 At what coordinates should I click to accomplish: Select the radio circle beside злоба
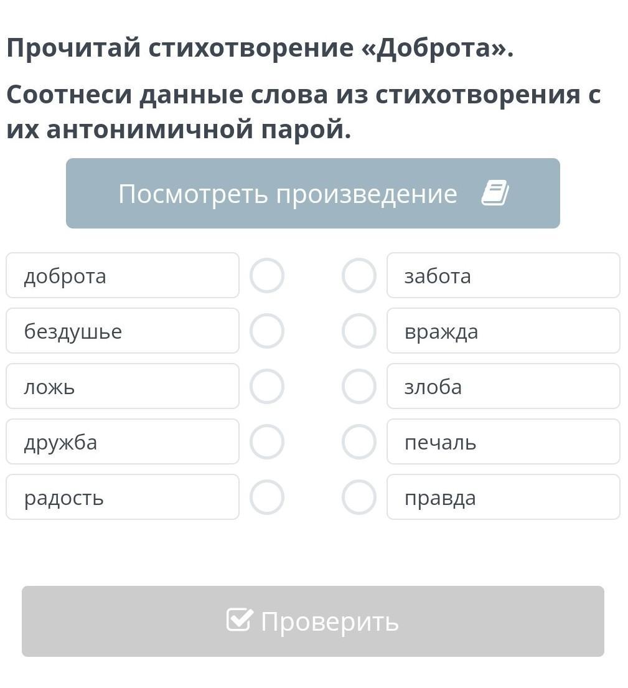[359, 386]
